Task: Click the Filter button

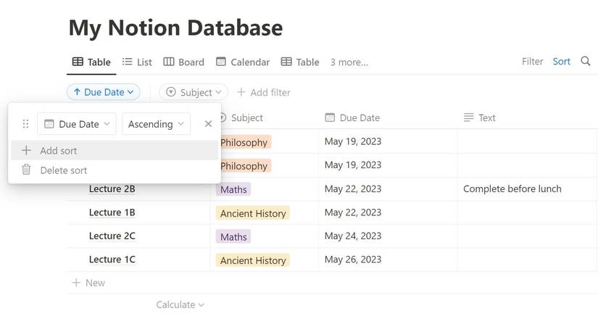Action: click(x=532, y=62)
